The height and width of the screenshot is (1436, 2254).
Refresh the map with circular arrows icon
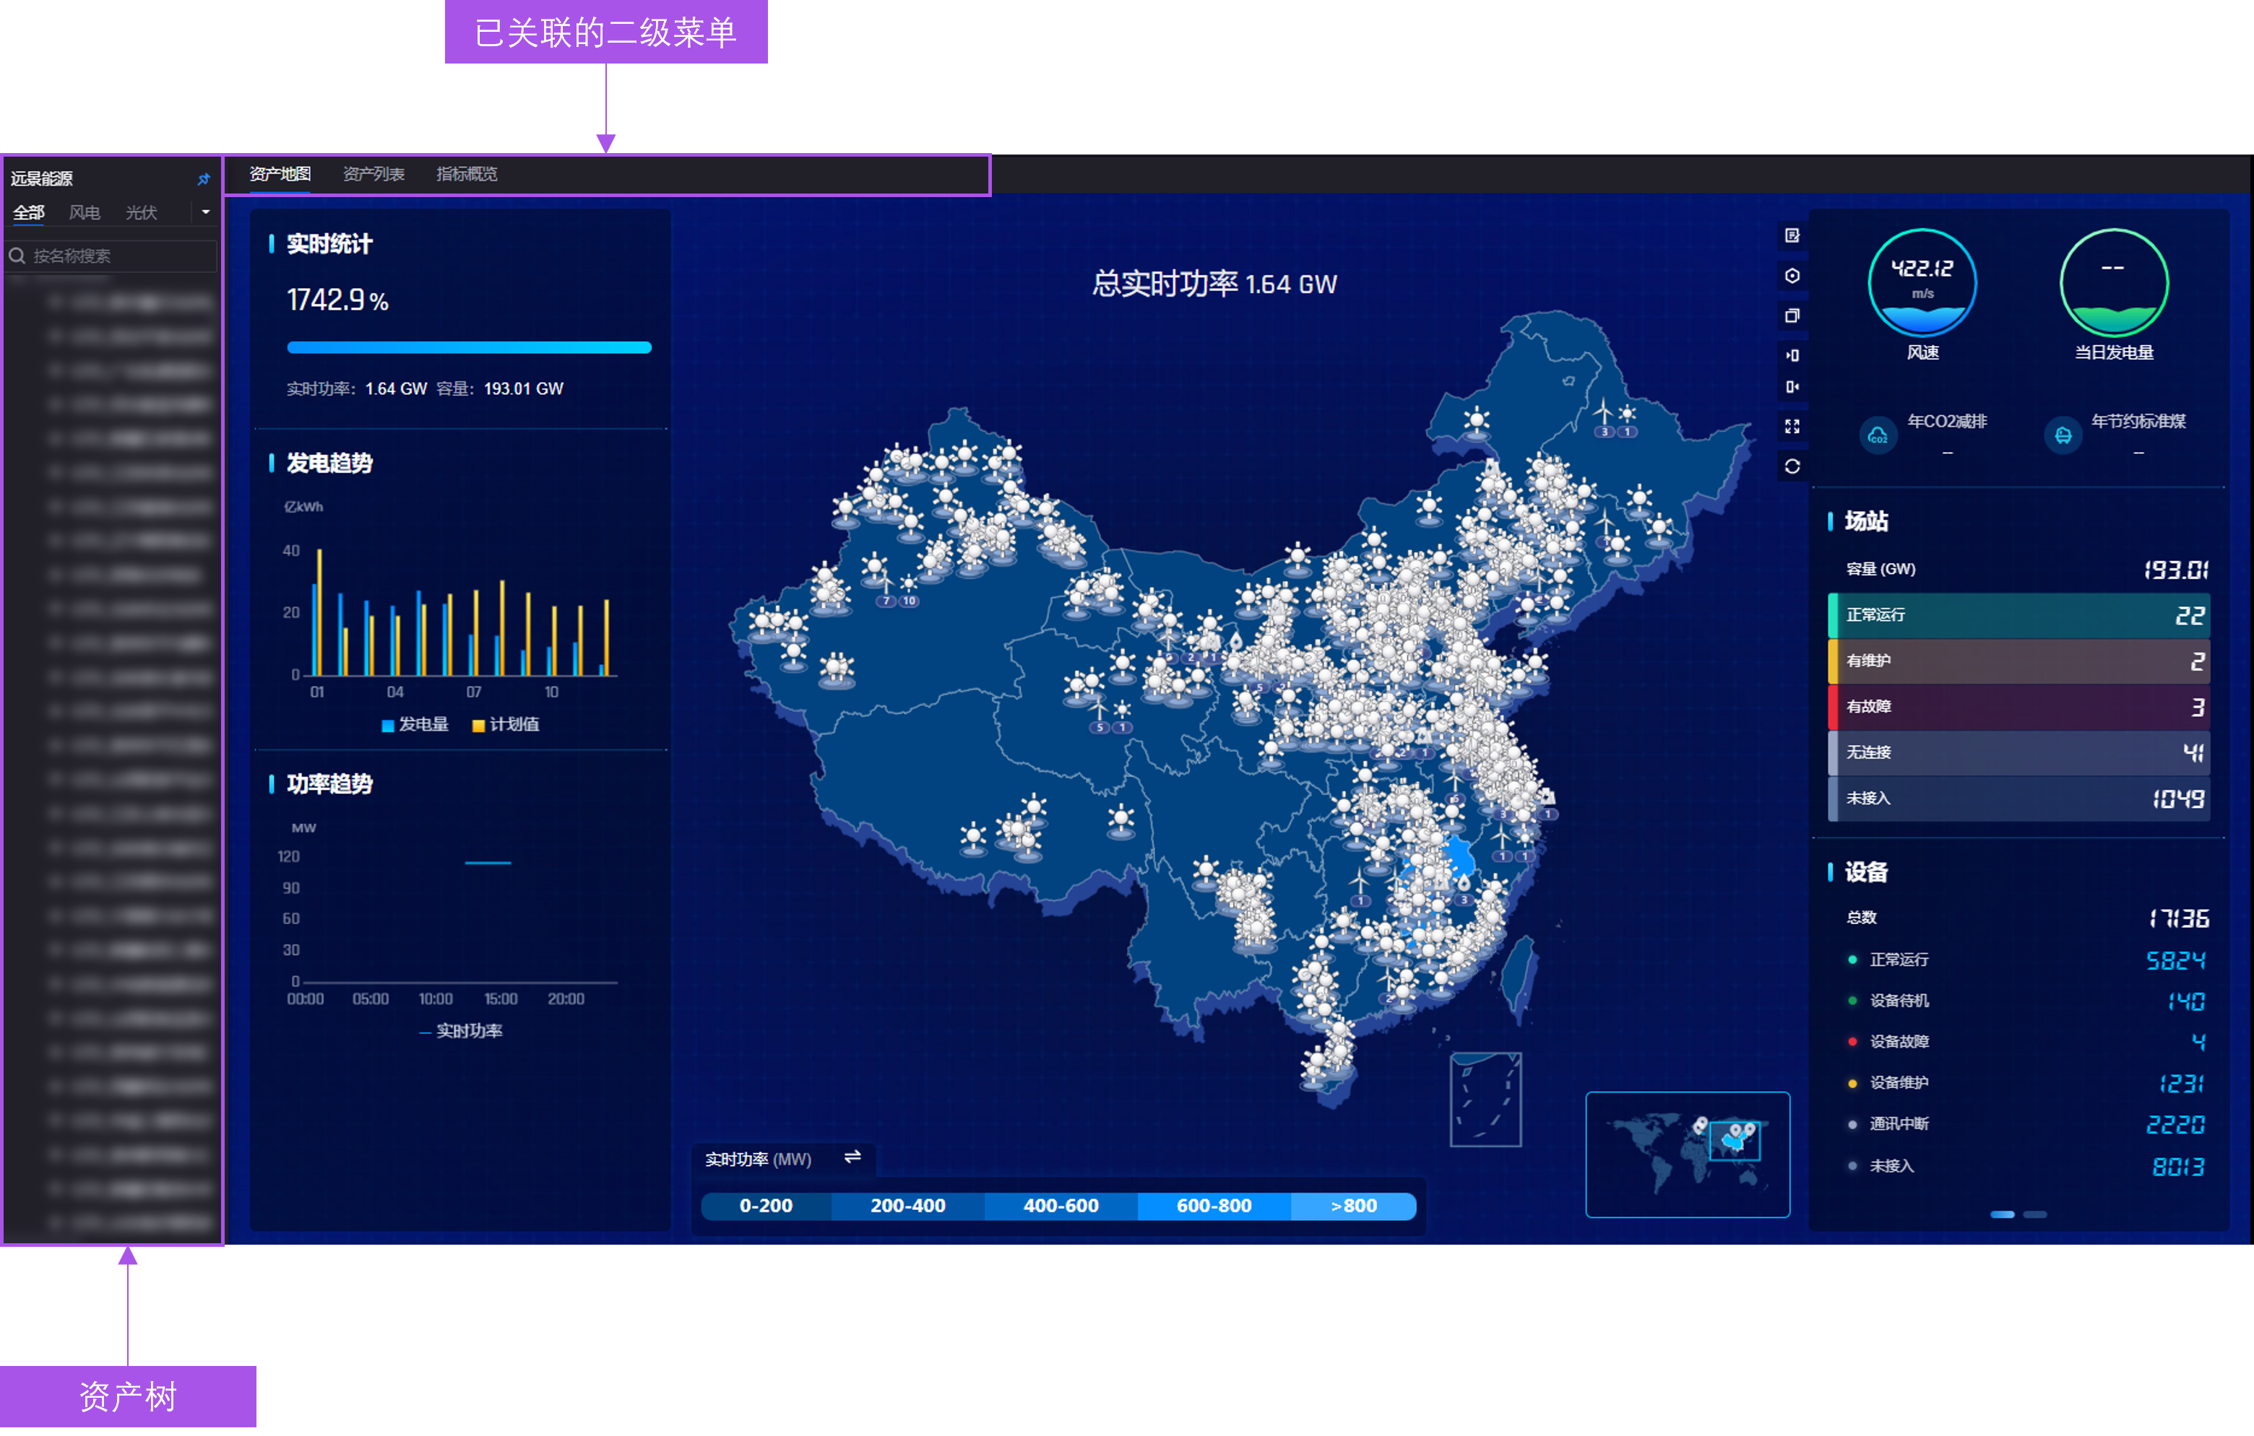click(1792, 467)
